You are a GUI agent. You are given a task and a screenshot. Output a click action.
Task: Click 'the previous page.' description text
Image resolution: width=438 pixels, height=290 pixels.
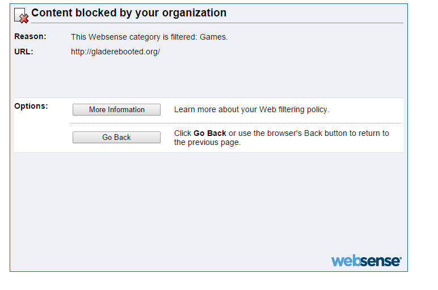coord(207,143)
